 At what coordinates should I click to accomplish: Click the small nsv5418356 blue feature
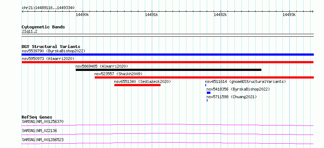coord(209,93)
